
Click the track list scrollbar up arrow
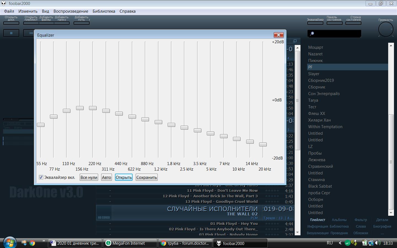click(x=297, y=48)
